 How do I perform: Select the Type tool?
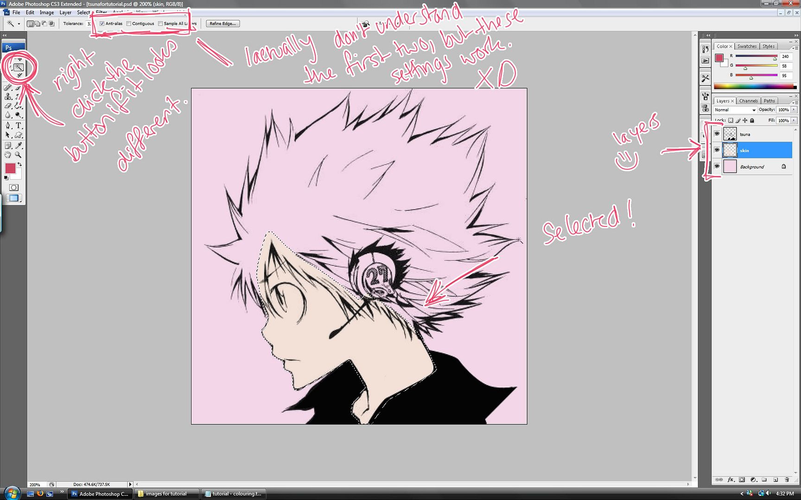click(x=19, y=125)
